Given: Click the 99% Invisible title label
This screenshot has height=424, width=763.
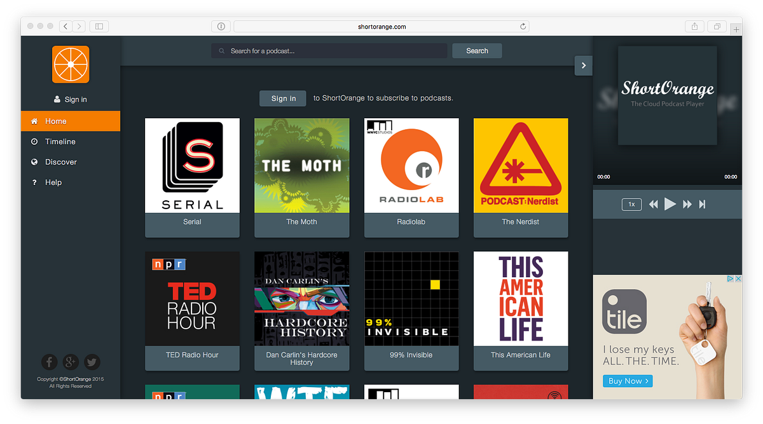Looking at the screenshot, I should (x=411, y=355).
